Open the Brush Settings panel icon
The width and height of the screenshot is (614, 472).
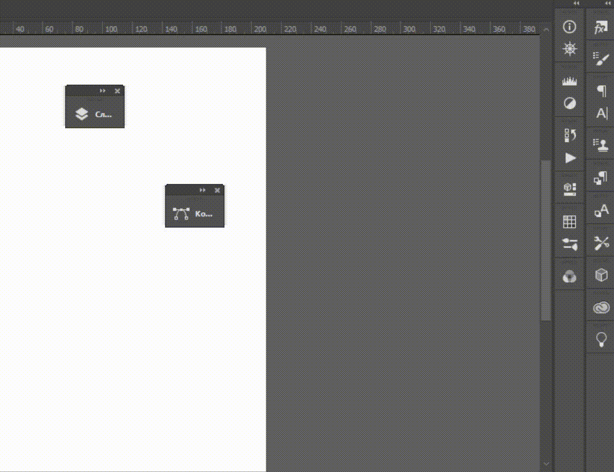tap(570, 244)
